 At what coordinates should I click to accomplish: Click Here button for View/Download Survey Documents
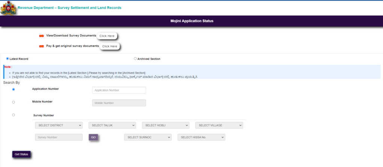107,36
